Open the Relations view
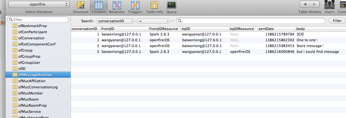Screen dimensions: 346x118 tap(117, 7)
